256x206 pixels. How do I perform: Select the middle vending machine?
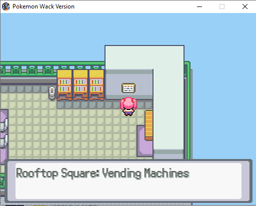pos(80,85)
